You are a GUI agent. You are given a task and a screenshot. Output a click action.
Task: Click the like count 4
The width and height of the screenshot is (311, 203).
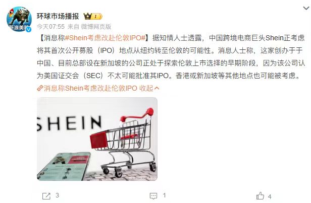270,196
